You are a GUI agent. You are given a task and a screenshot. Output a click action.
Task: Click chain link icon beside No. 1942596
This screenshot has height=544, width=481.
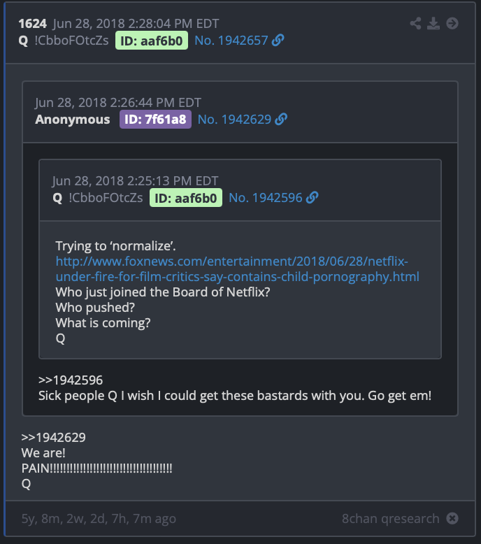pos(312,198)
